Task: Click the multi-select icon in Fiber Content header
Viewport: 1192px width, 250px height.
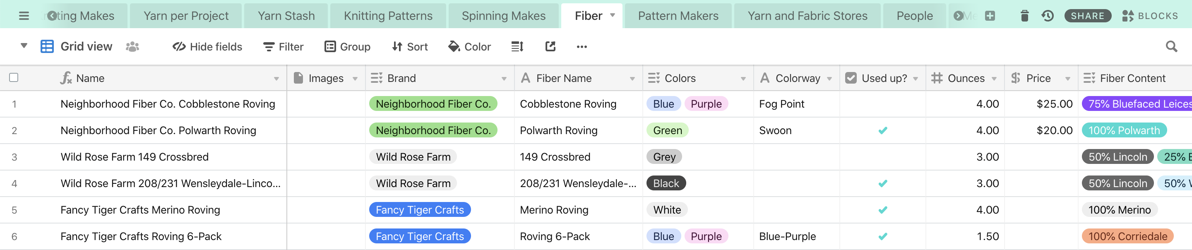Action: (x=1089, y=78)
